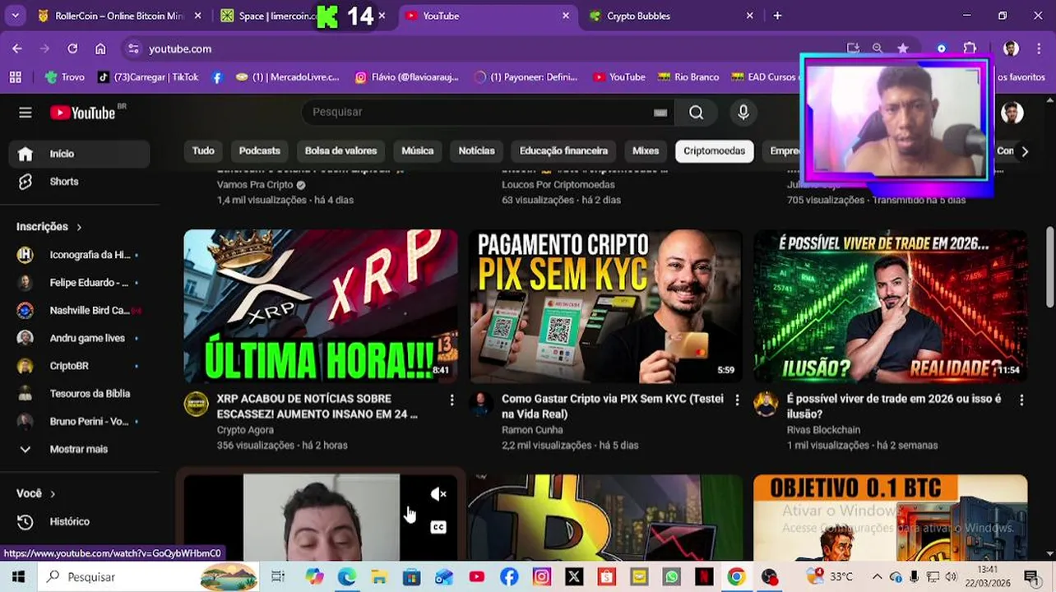Open the Rio Branco bookmark
Viewport: 1056px width, 592px height.
688,76
